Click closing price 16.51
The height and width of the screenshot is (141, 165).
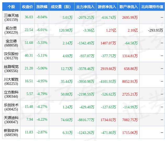point(29,81)
